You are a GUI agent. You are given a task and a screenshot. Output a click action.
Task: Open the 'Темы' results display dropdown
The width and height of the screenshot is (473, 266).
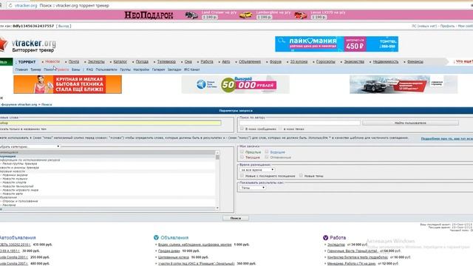pyautogui.click(x=253, y=188)
